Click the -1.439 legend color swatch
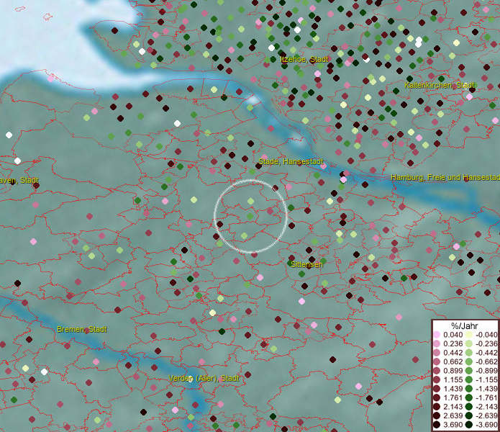 pyautogui.click(x=469, y=389)
